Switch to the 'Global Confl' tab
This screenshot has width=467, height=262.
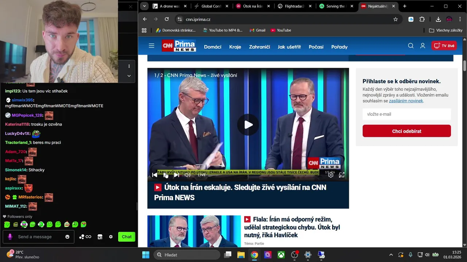[x=211, y=6]
